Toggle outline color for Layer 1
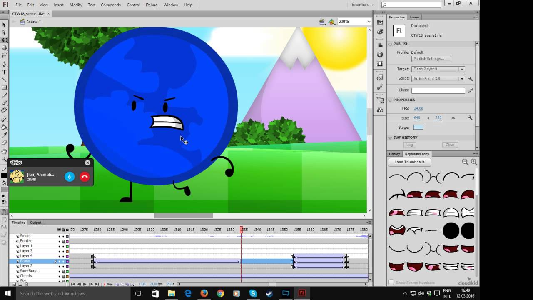This screenshot has height=300, width=533. coord(67,246)
